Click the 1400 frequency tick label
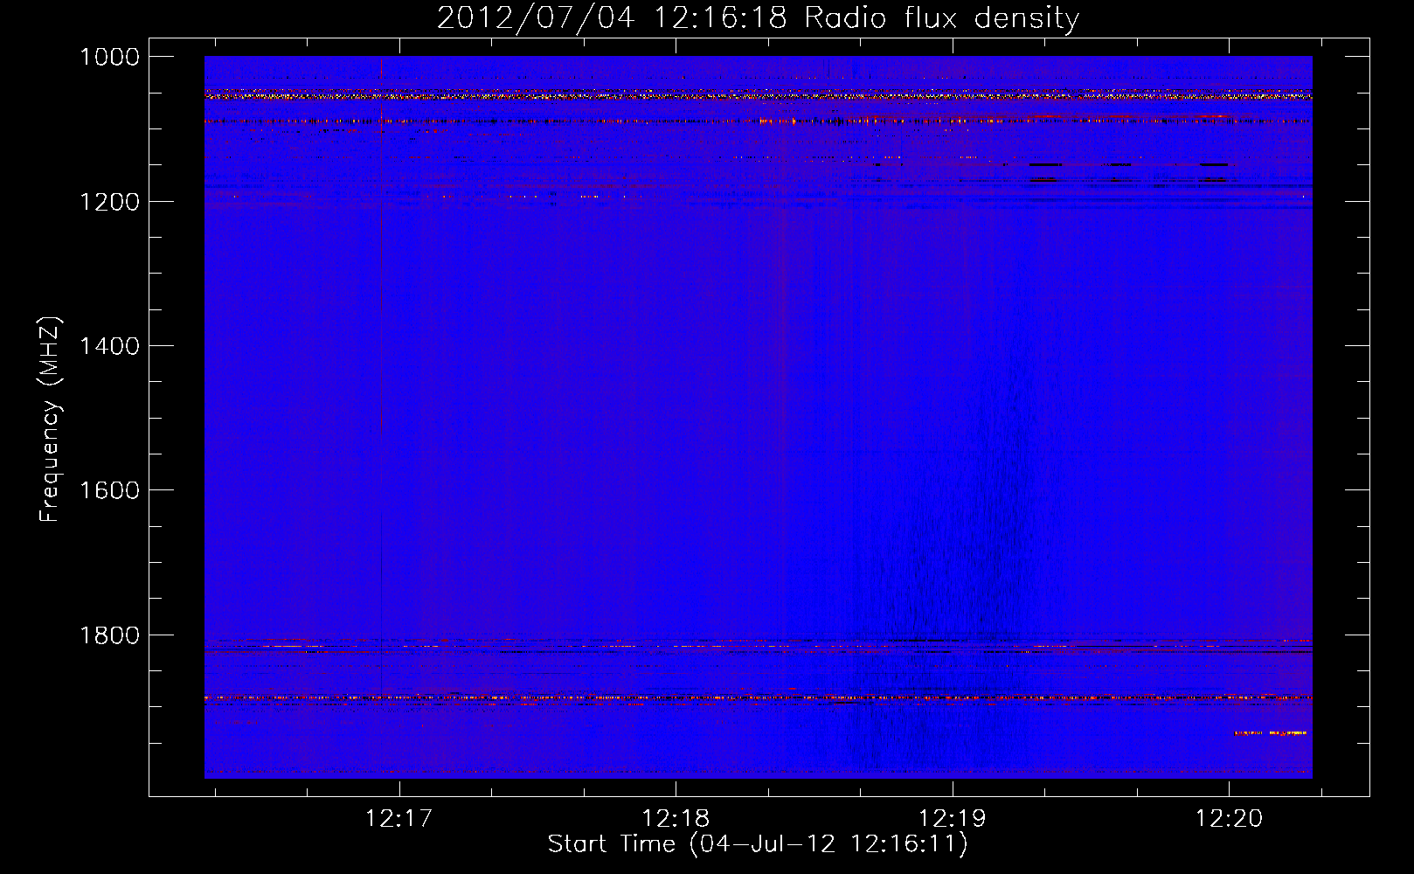1414x874 pixels. pos(110,346)
